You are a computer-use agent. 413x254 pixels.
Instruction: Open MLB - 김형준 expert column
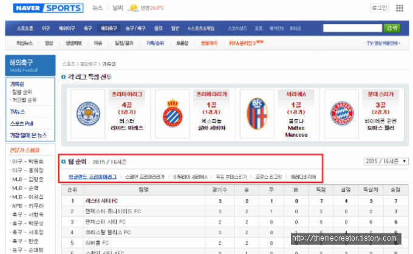(28, 179)
